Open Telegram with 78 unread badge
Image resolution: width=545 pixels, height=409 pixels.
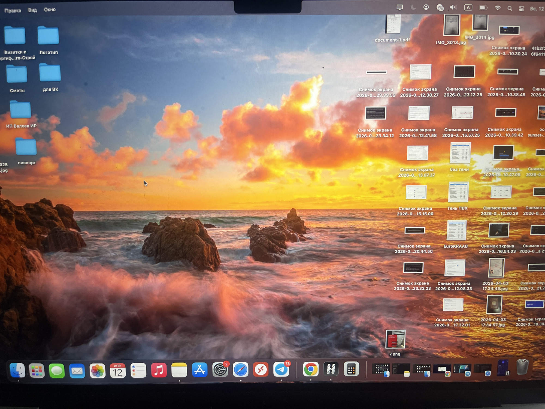coord(281,370)
